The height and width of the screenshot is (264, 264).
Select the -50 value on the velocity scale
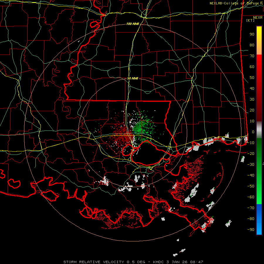(x=251, y=186)
